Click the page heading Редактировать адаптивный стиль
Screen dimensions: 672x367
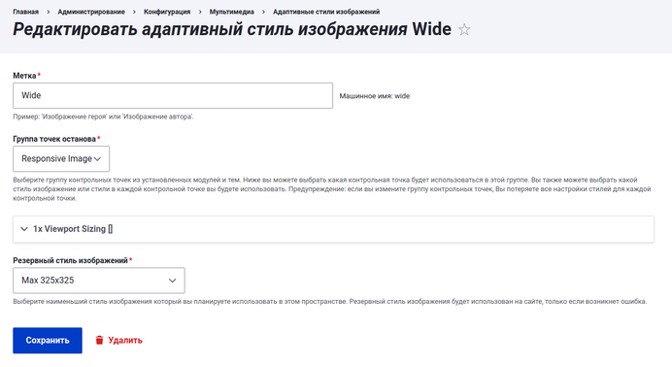click(232, 29)
